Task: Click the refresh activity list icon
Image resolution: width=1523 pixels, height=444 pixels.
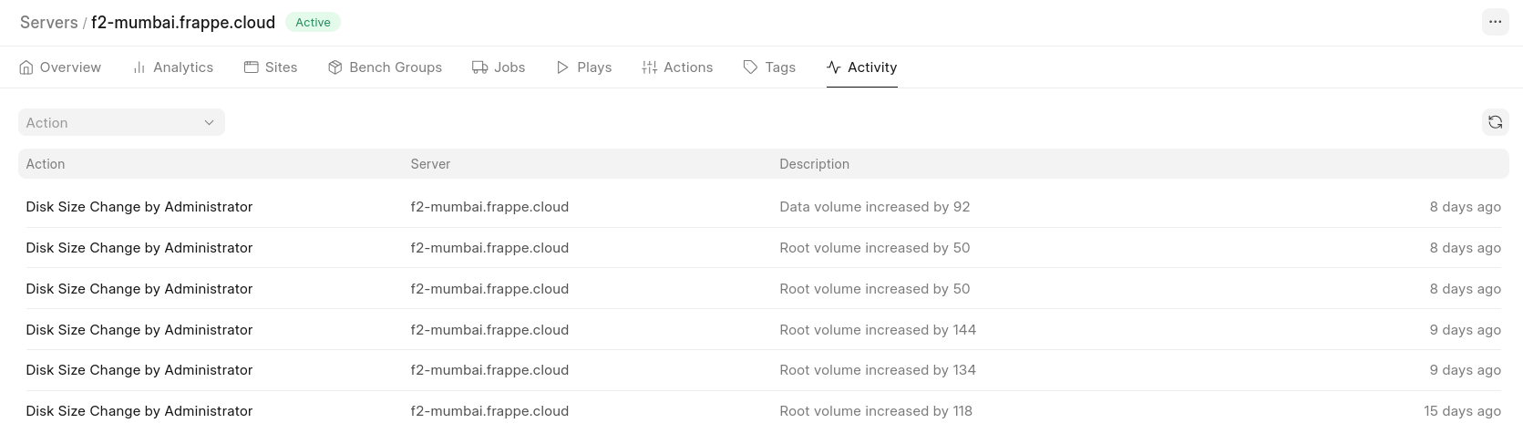Action: coord(1495,122)
